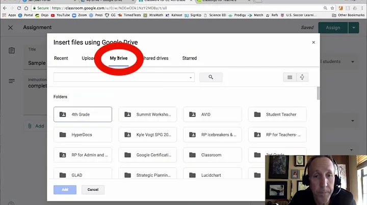Screen dimensions: 367x205
Task: Click the browser zoom magnifier icon
Action: point(325,8)
